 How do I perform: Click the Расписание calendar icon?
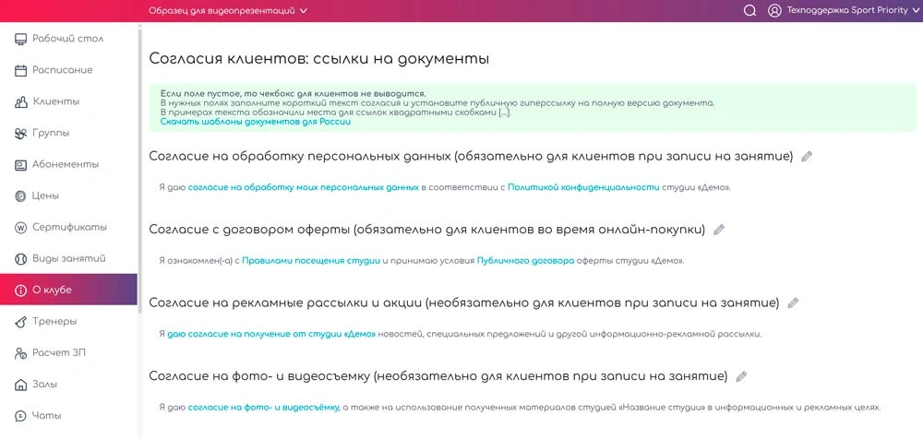point(20,71)
